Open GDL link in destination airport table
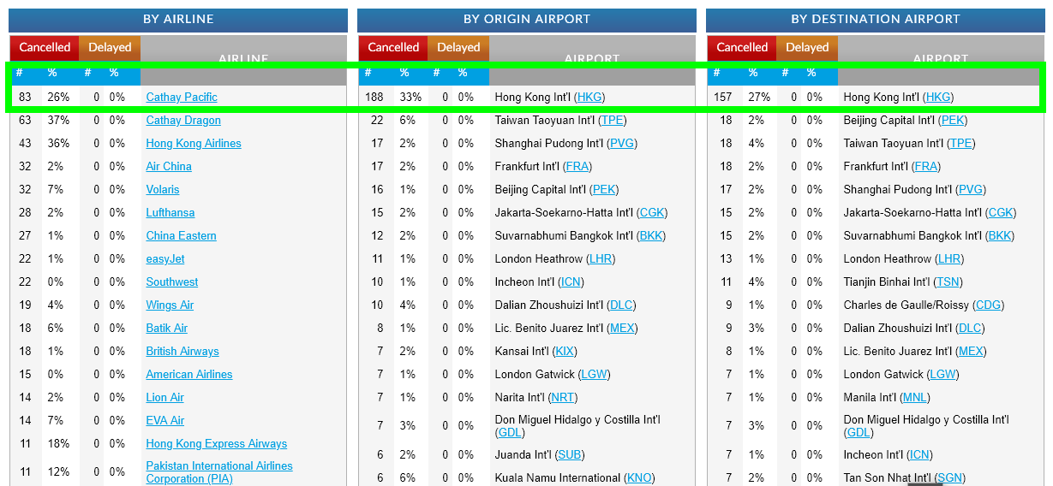Viewport: 1053px width, 486px height. 859,433
